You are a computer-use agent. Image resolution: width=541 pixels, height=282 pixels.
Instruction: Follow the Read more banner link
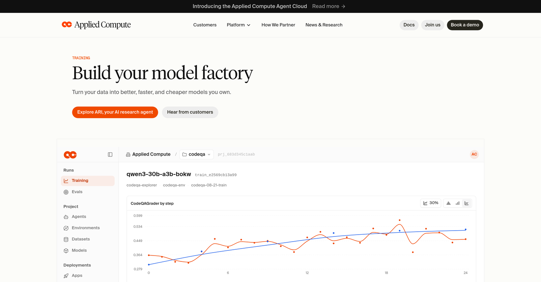click(329, 6)
